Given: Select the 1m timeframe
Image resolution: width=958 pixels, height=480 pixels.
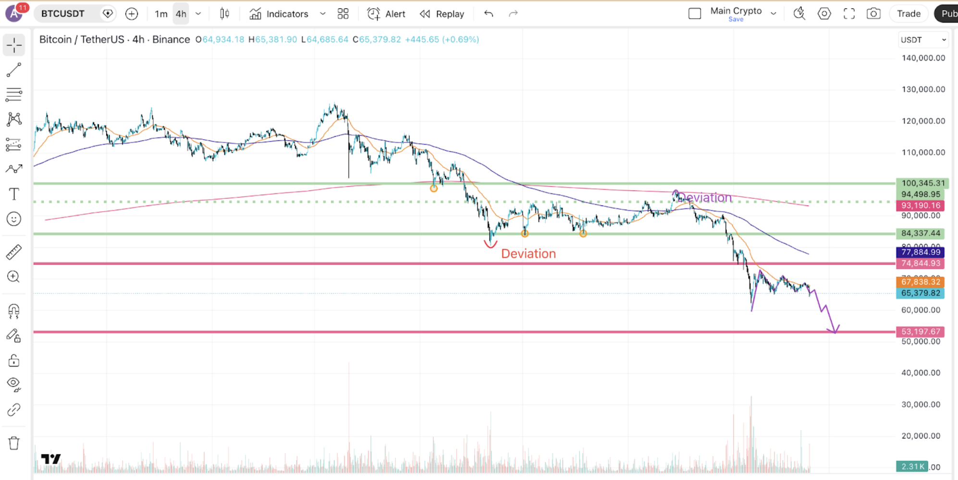Looking at the screenshot, I should 161,14.
